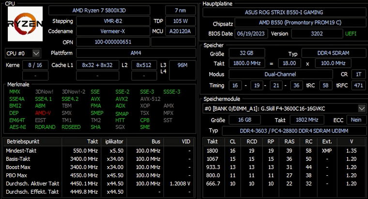Click the Durchsch. Effekt. Takt row label
The width and height of the screenshot is (368, 199).
pyautogui.click(x=32, y=192)
